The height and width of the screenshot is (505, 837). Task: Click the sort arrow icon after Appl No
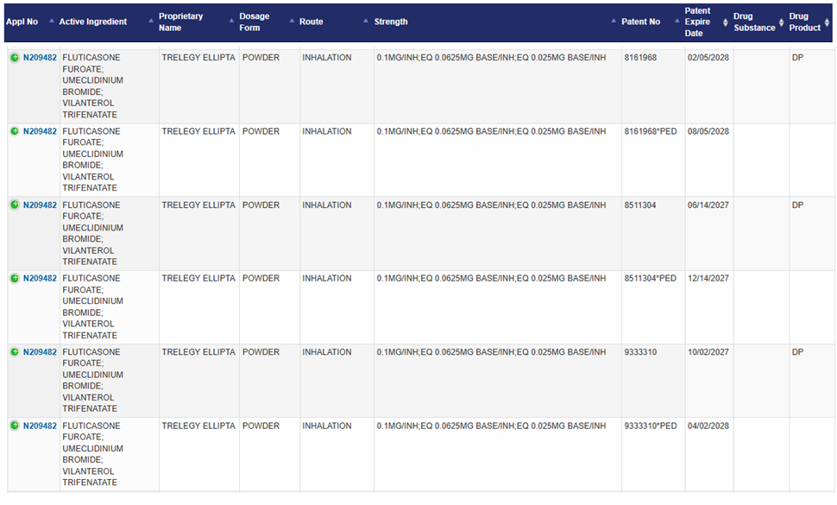[52, 21]
